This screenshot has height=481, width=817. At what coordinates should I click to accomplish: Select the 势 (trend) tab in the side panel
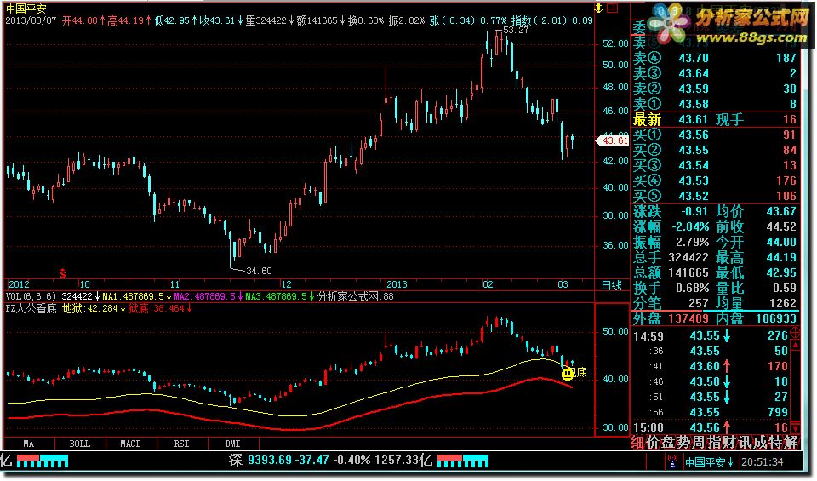(x=683, y=443)
